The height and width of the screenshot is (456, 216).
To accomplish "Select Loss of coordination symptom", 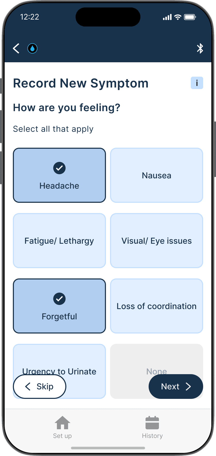I will pyautogui.click(x=157, y=306).
